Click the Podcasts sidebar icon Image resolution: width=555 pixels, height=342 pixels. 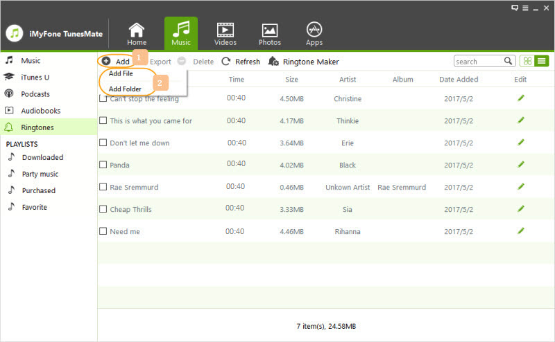[x=9, y=93]
